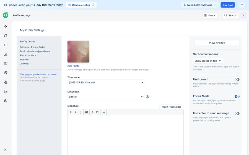Click Change your profile info or password

[38, 74]
